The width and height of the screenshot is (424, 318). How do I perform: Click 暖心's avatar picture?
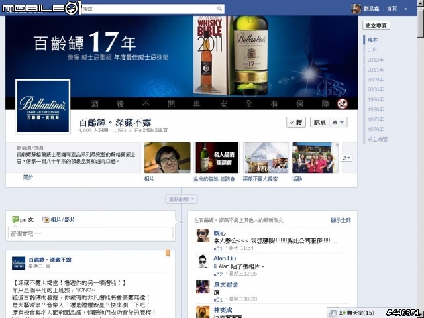tap(203, 236)
